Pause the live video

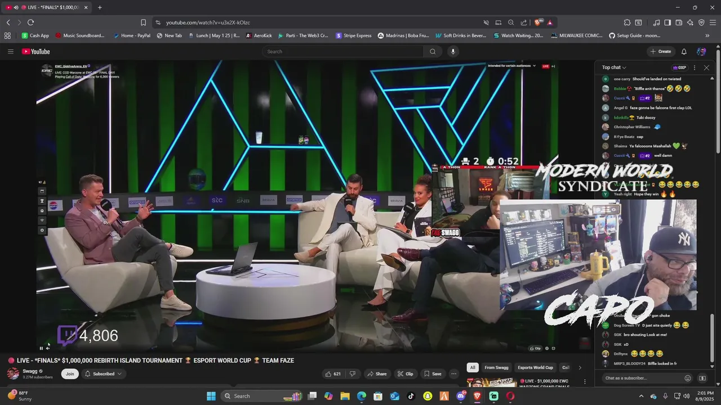pyautogui.click(x=41, y=348)
